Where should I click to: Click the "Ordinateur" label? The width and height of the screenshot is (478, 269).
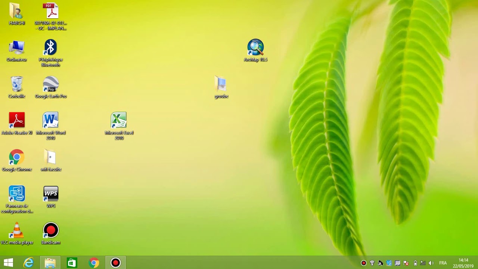pyautogui.click(x=17, y=59)
